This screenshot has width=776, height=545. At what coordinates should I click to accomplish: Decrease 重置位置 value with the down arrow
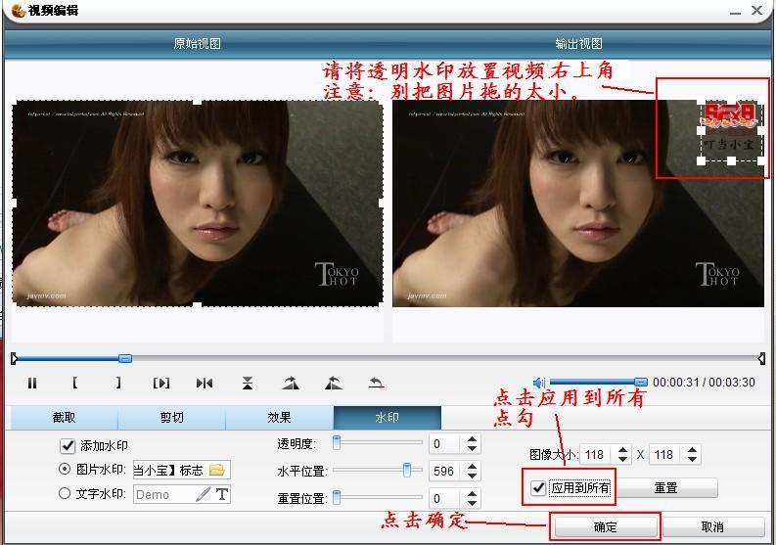[x=472, y=503]
